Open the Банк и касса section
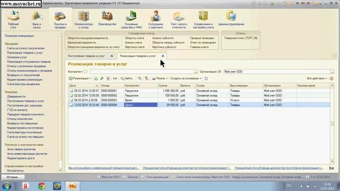Image resolution: width=340 pixels, height=191 pixels. 37,20
